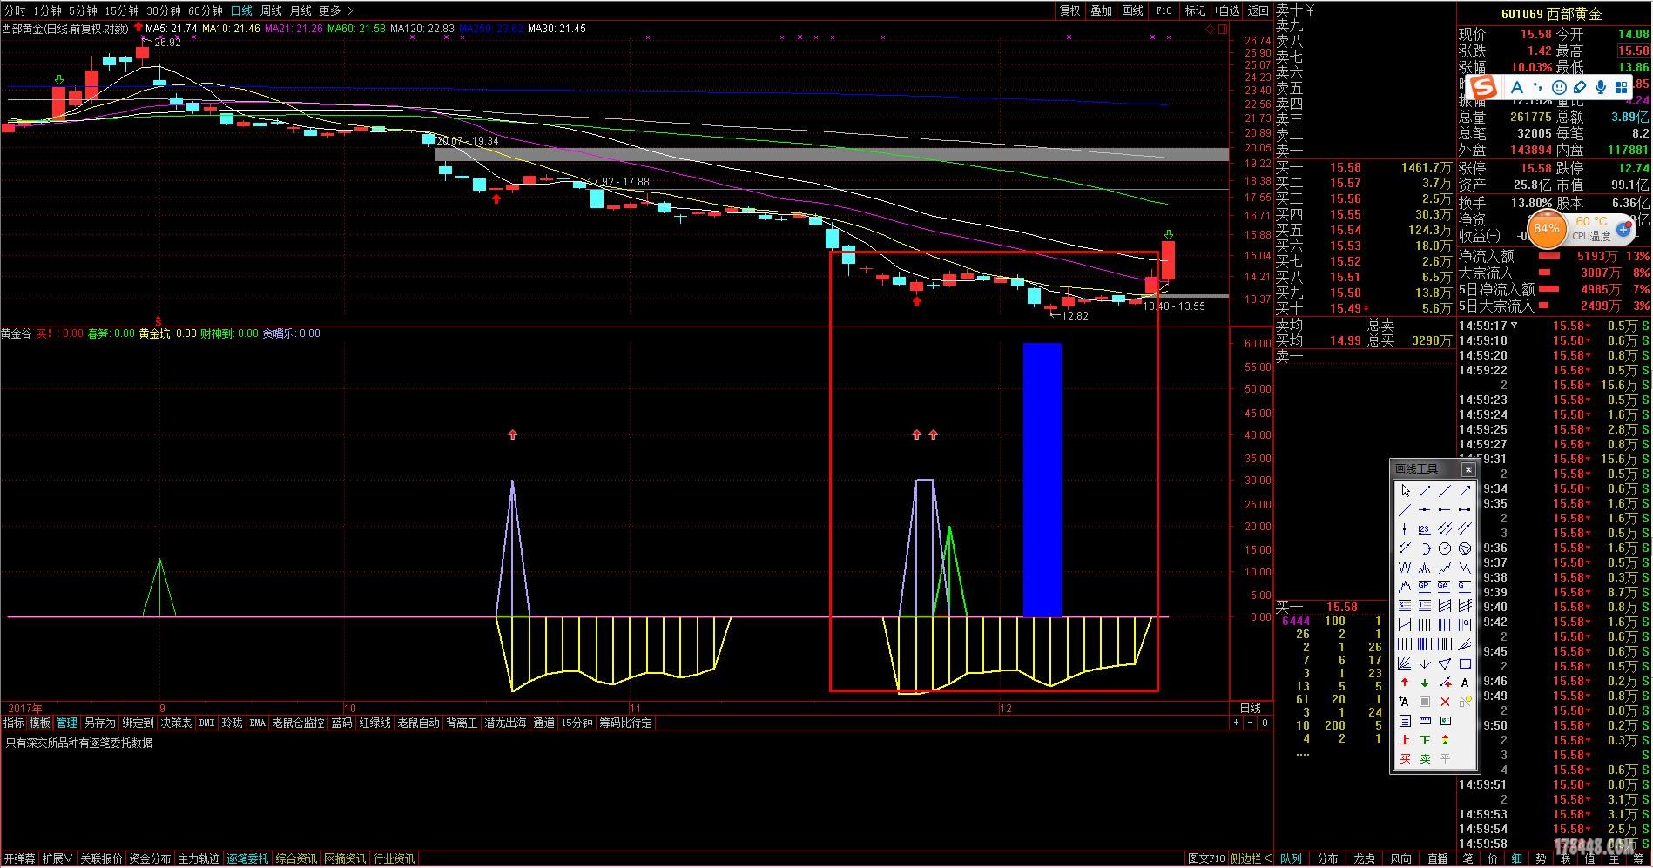The image size is (1653, 868).
Task: Toggle the 侧边栏 sidebar button
Action: 1251,858
